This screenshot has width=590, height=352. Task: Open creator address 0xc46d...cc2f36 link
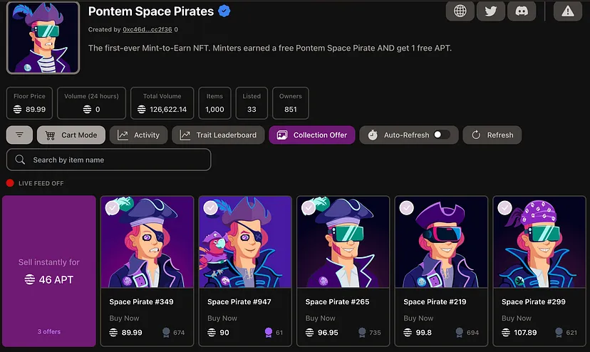point(147,29)
